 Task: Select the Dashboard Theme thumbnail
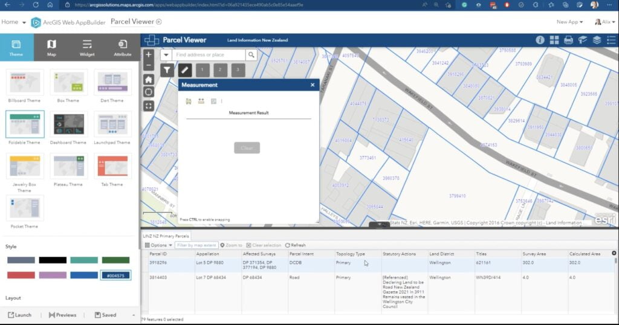coord(68,124)
